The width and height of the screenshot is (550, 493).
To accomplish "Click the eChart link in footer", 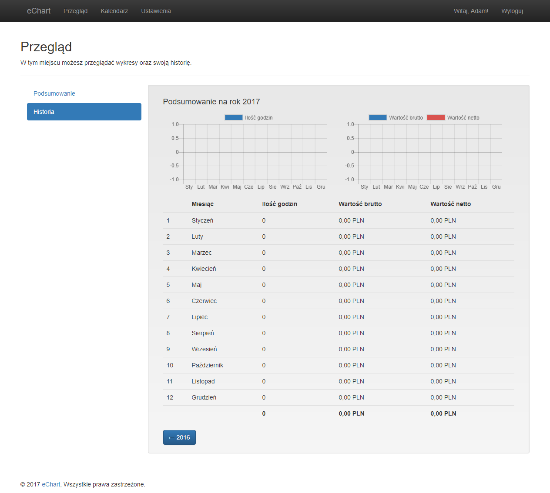I will point(51,484).
